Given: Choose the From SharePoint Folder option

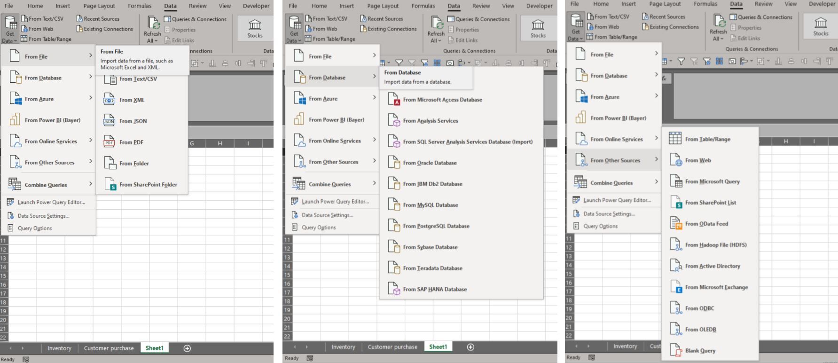Looking at the screenshot, I should point(141,184).
